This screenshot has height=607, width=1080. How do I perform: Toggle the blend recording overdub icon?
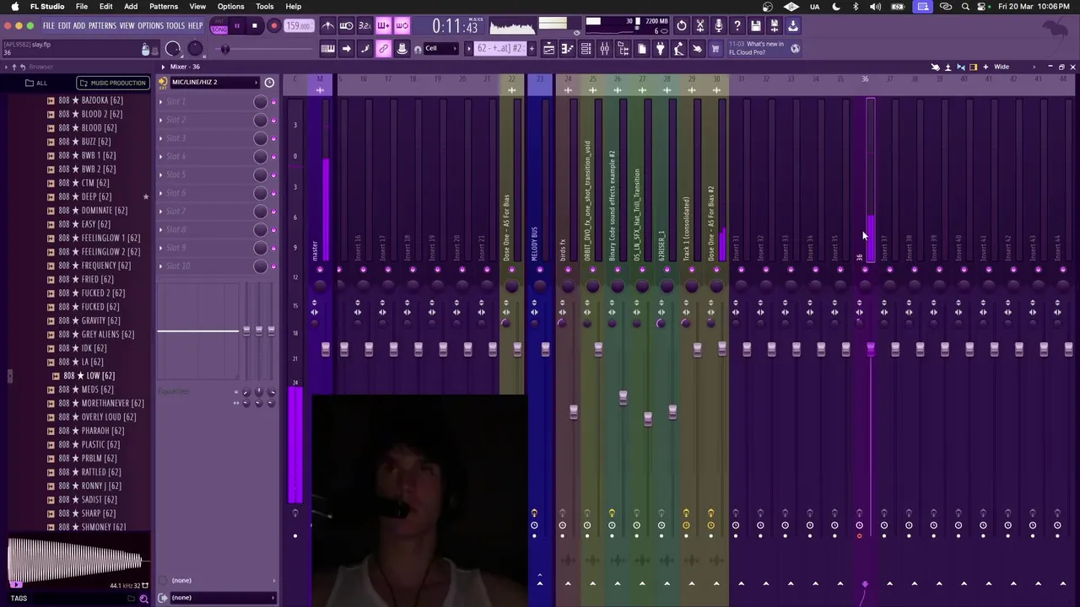coord(383,26)
